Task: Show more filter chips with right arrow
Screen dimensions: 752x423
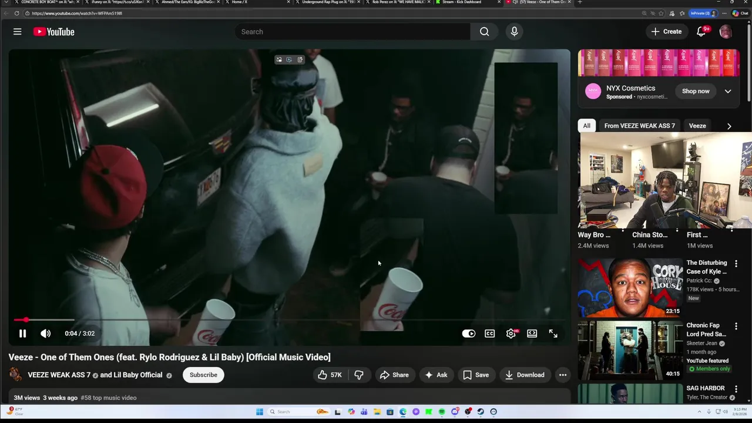Action: click(729, 126)
